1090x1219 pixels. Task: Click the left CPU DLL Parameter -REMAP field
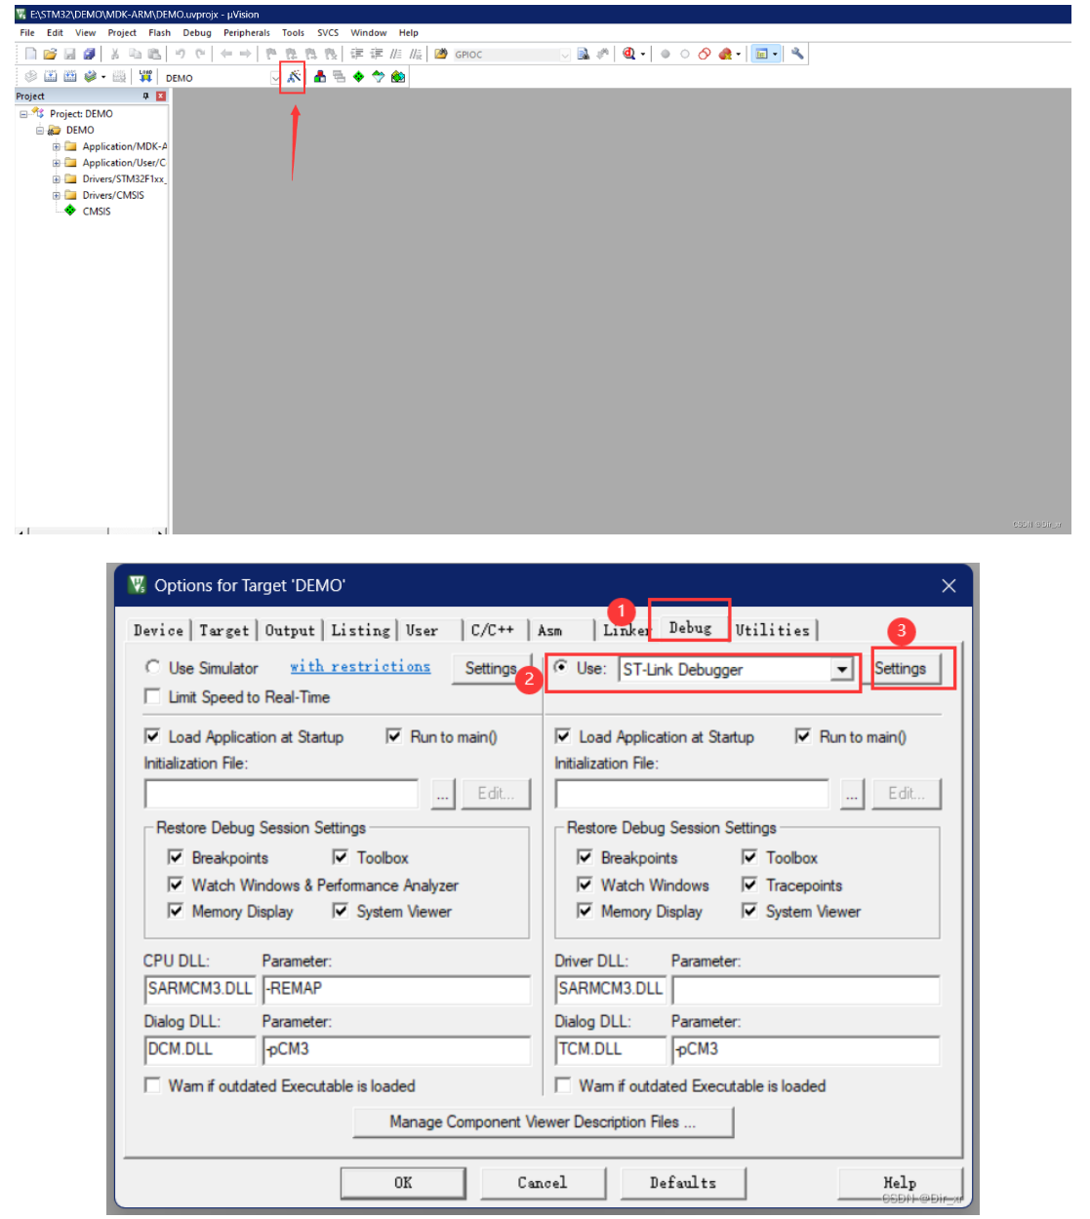(396, 989)
